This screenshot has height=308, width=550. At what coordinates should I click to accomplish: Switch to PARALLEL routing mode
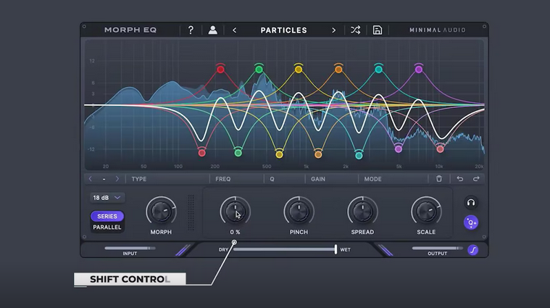[x=107, y=228]
